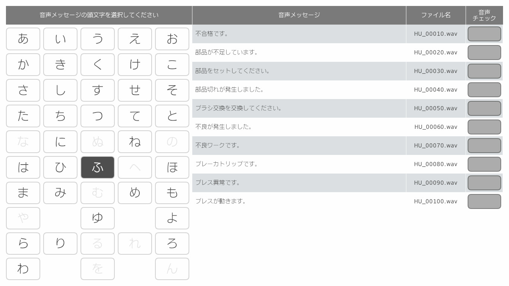509x286 pixels.
Task: Click the ファイル名 column header
Action: click(x=436, y=15)
